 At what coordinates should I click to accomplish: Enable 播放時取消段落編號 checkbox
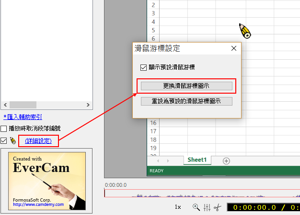coord(4,129)
